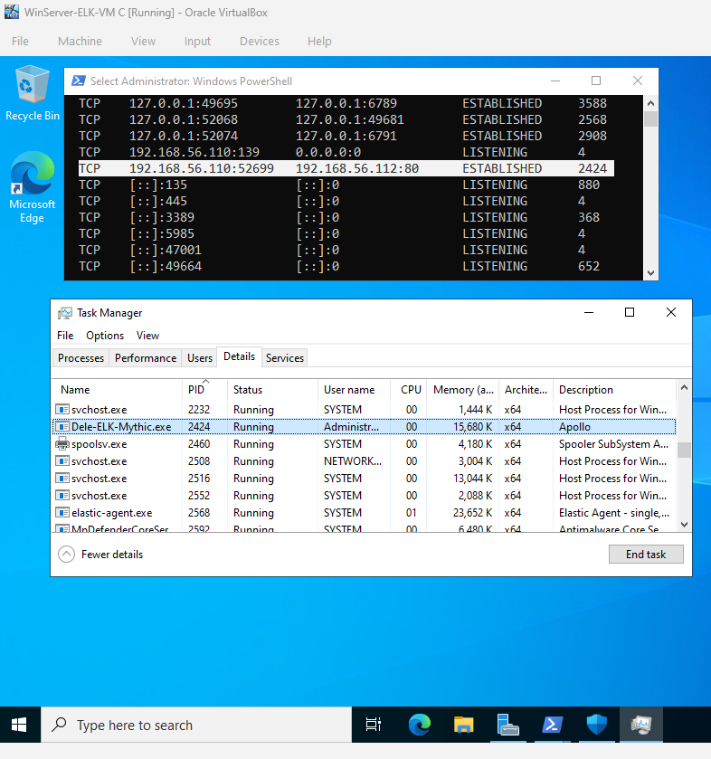Screen dimensions: 711x759
Task: Select svchost.exe with PID 2232
Action: pos(364,410)
